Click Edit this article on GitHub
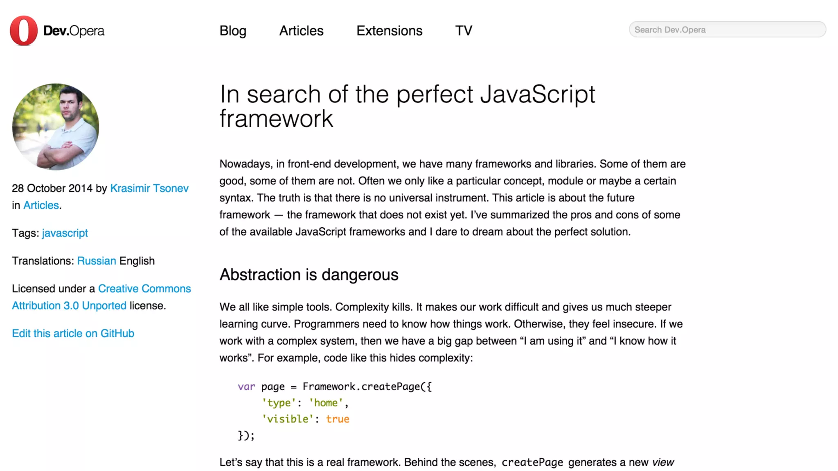This screenshot has height=471, width=838. [73, 334]
